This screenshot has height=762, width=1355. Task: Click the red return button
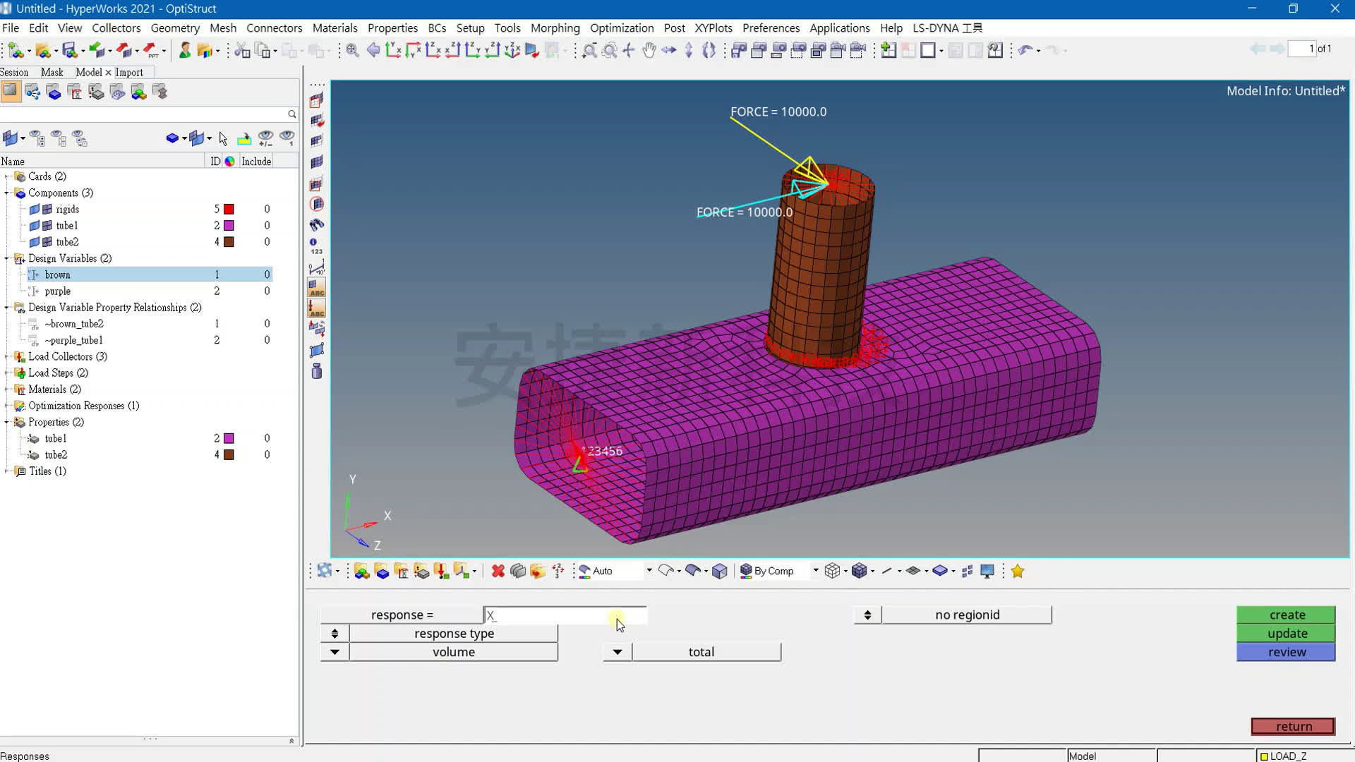(x=1293, y=726)
